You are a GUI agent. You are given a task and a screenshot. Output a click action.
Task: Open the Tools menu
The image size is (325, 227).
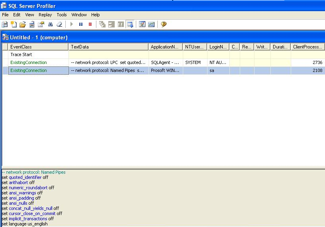[x=62, y=15]
